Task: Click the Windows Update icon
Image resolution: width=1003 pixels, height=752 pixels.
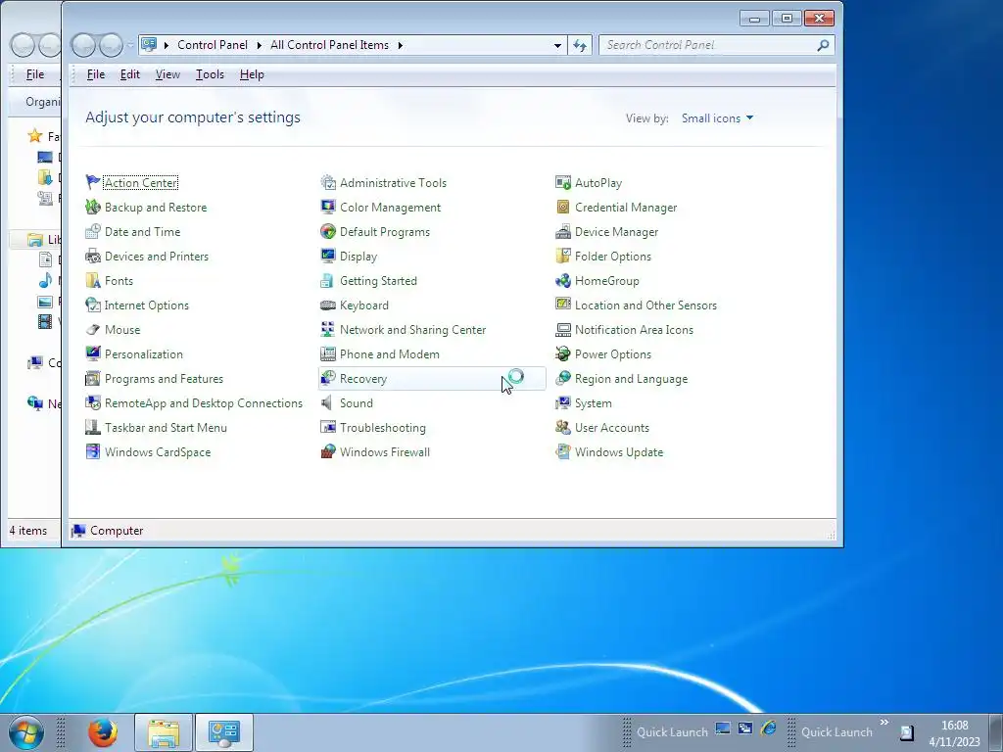Action: [x=563, y=452]
